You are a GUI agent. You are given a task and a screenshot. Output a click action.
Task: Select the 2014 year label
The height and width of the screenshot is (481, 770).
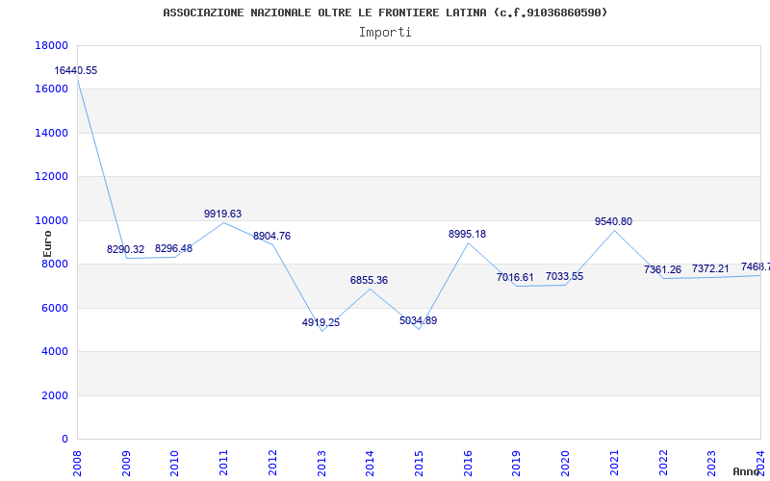point(371,464)
